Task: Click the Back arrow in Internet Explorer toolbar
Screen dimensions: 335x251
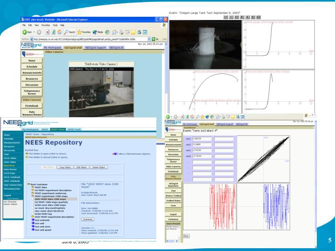Action: coord(27,32)
